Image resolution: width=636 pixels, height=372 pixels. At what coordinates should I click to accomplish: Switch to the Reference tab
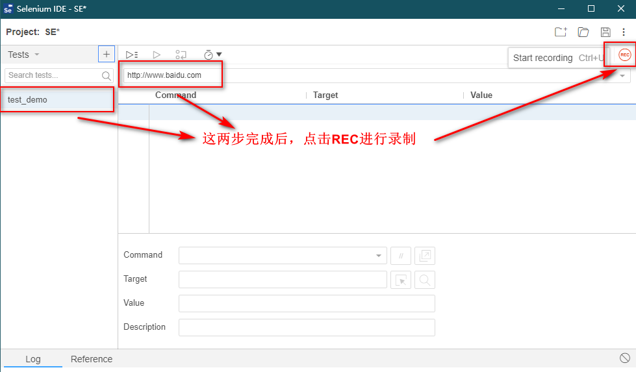pyautogui.click(x=92, y=359)
